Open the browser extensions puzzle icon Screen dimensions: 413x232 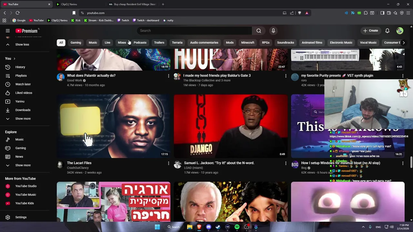[366, 13]
